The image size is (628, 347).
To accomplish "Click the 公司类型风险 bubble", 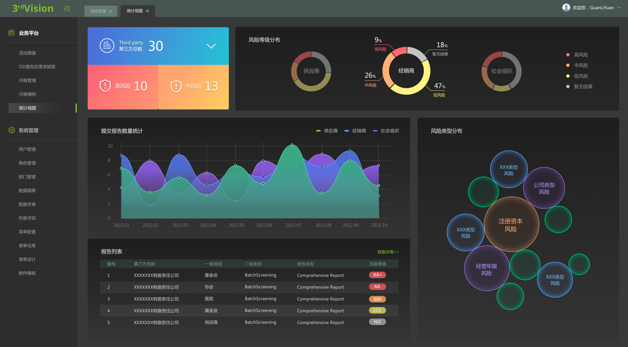I will (544, 188).
